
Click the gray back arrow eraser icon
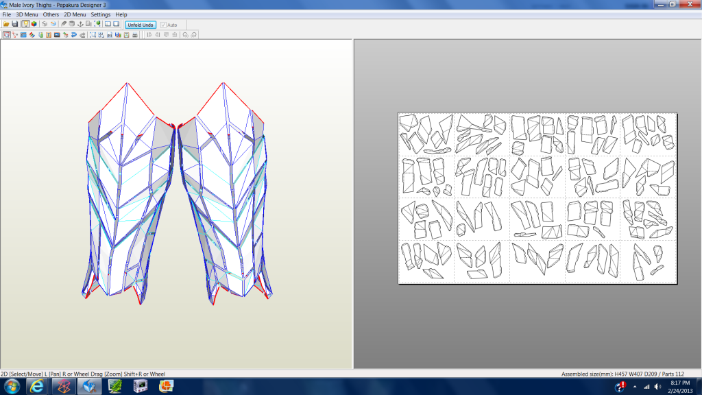pos(82,34)
